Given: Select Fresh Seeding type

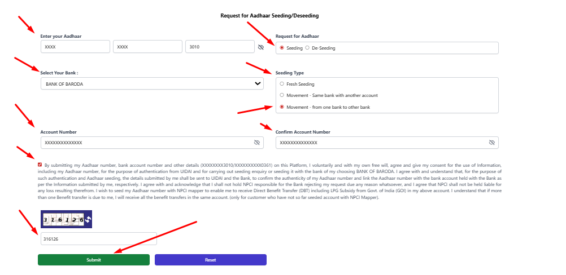Looking at the screenshot, I should [282, 84].
